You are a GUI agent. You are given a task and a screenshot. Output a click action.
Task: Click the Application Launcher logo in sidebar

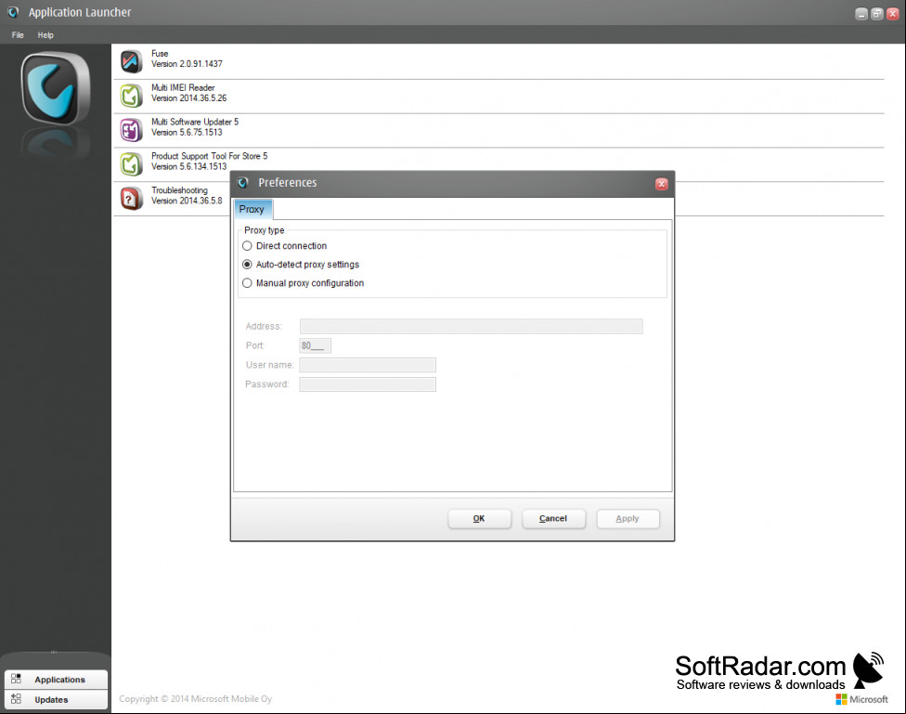pos(56,88)
